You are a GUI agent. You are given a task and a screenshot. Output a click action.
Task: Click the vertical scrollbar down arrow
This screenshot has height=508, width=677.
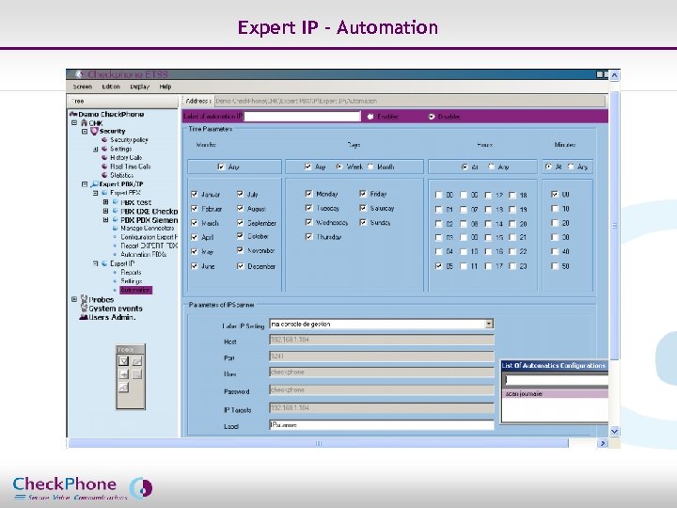pos(614,431)
